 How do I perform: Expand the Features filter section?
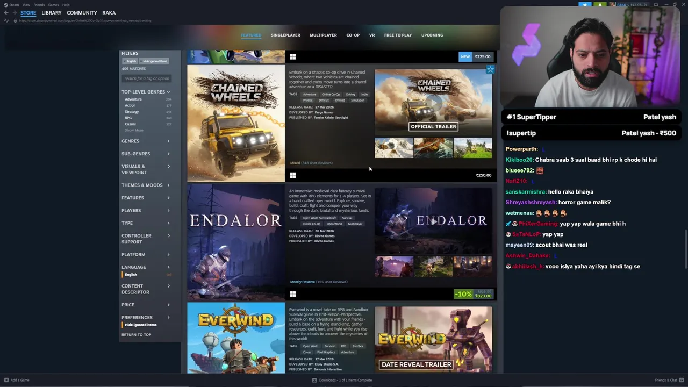tap(146, 198)
